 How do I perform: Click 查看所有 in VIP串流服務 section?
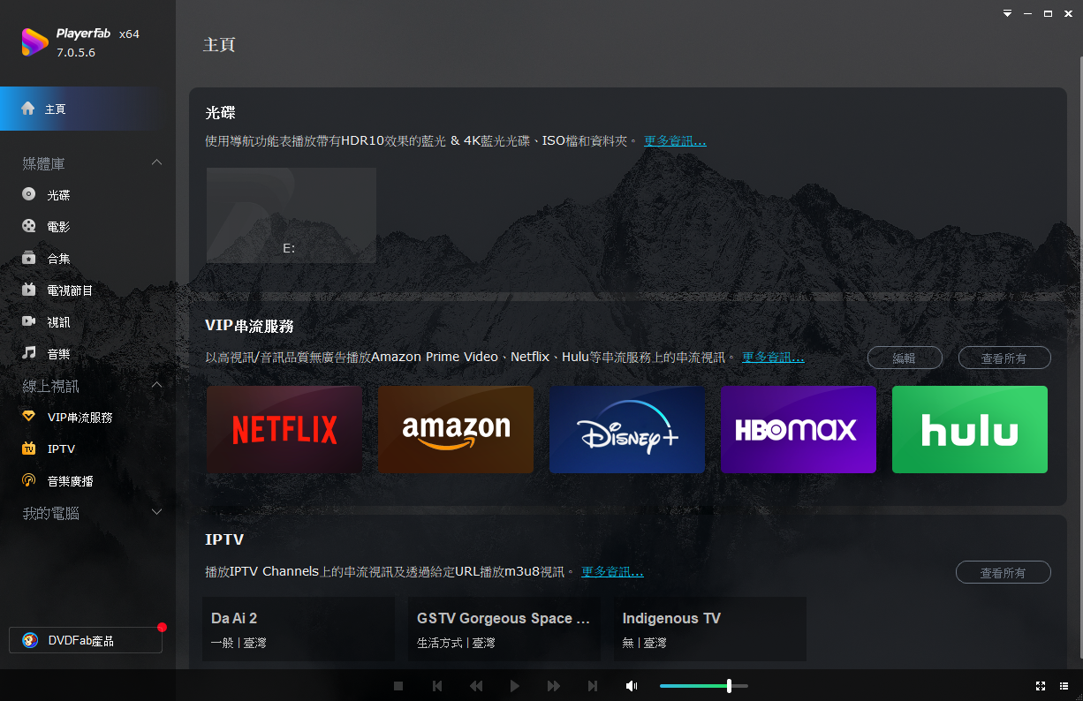point(1004,358)
